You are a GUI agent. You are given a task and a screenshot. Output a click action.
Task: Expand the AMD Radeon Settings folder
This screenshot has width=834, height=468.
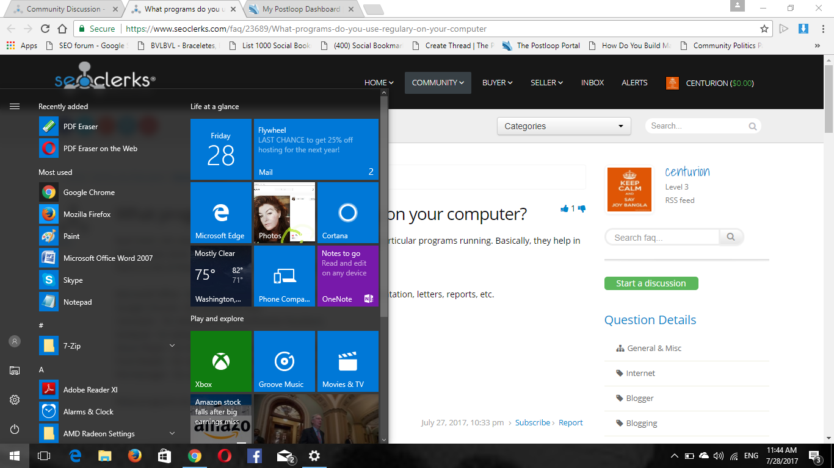click(x=172, y=434)
